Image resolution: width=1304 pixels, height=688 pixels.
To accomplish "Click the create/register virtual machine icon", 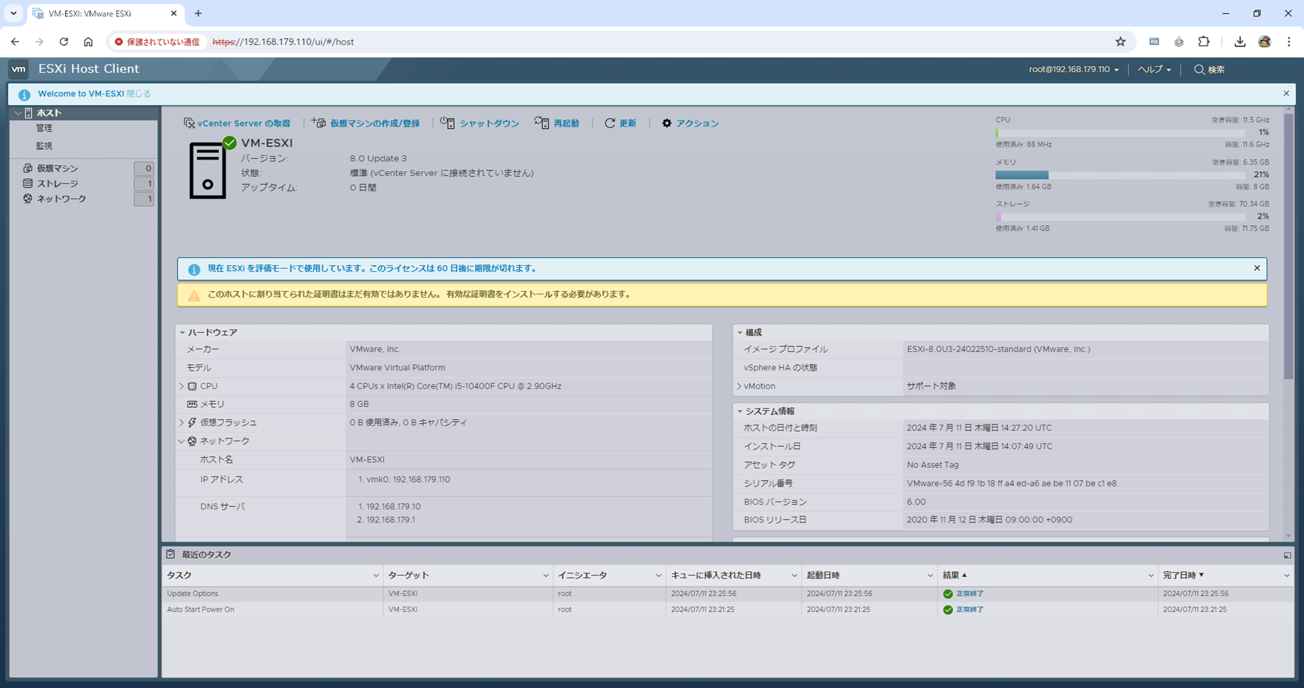I will click(318, 123).
